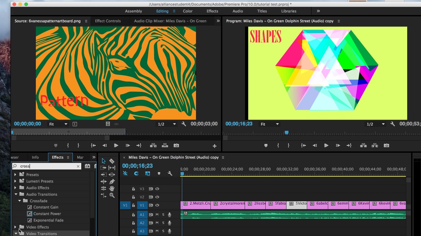Screen dimensions: 421x236
Task: Open timeline display settings wrench
Action: point(170,173)
